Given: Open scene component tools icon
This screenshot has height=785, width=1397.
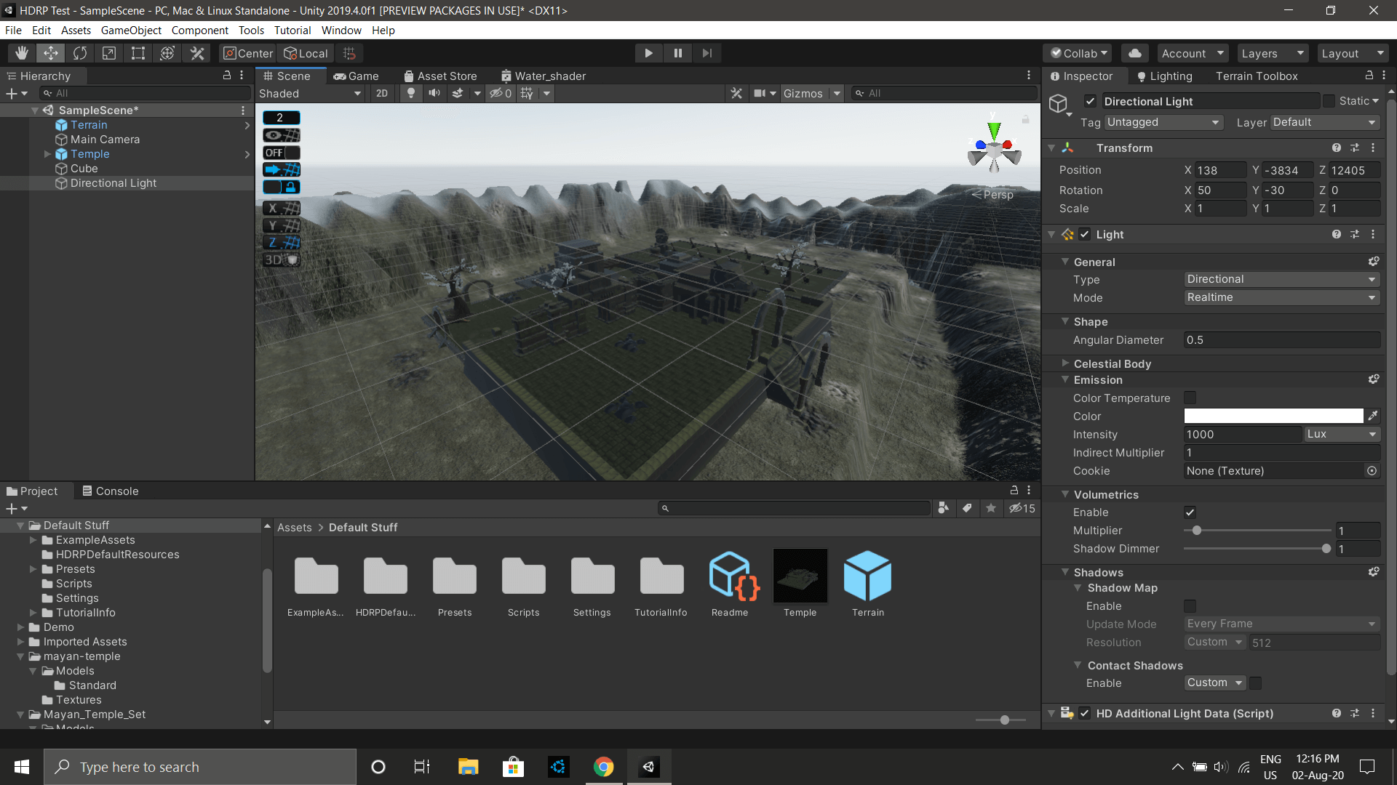Looking at the screenshot, I should tap(736, 93).
